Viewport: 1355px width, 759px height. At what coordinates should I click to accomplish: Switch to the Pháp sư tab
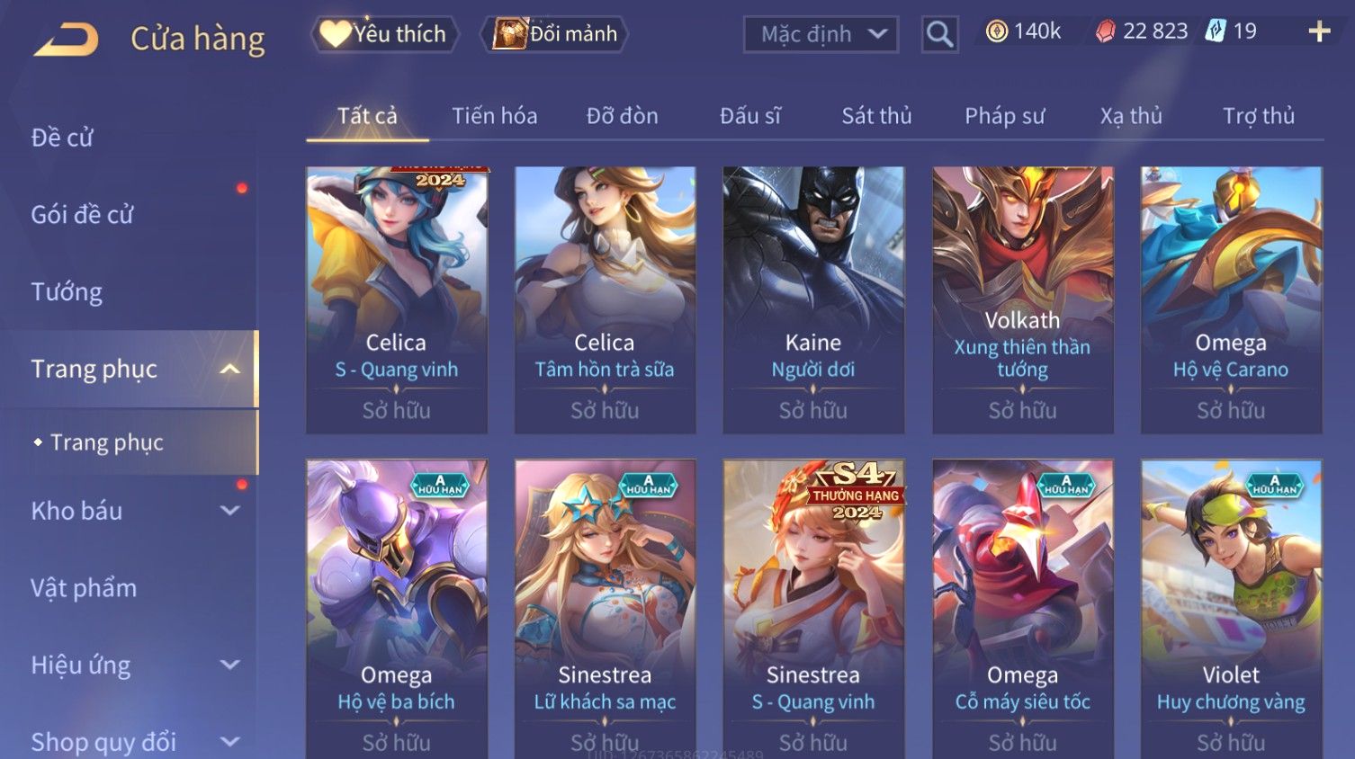pos(1005,116)
